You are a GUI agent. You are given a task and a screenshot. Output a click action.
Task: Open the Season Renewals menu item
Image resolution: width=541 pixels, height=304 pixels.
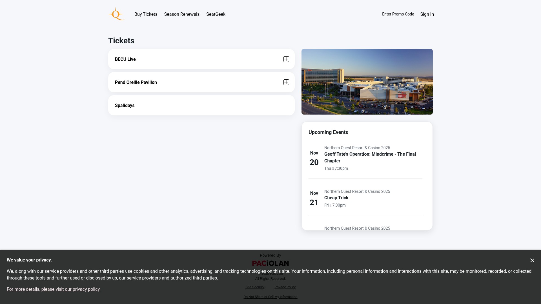coord(182,14)
